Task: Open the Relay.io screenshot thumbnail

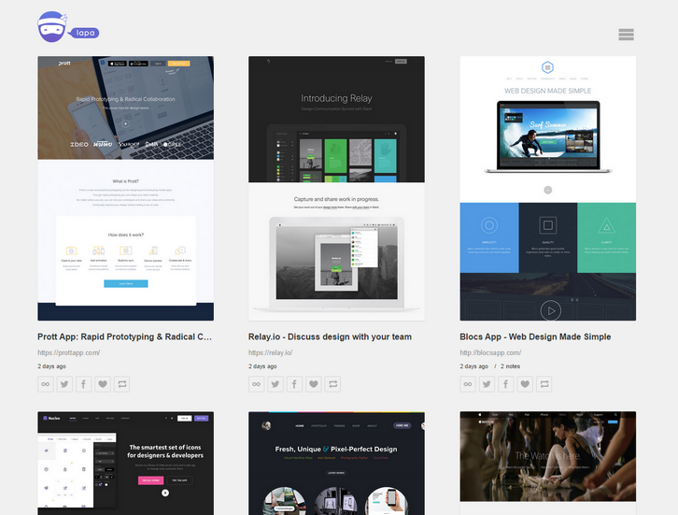Action: pyautogui.click(x=336, y=187)
